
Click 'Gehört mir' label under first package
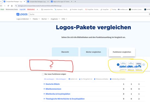click(123, 70)
